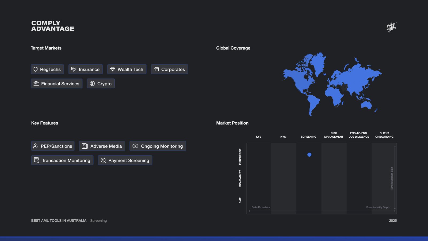Select the Wealth Tech tag
The width and height of the screenshot is (428, 241).
(127, 69)
